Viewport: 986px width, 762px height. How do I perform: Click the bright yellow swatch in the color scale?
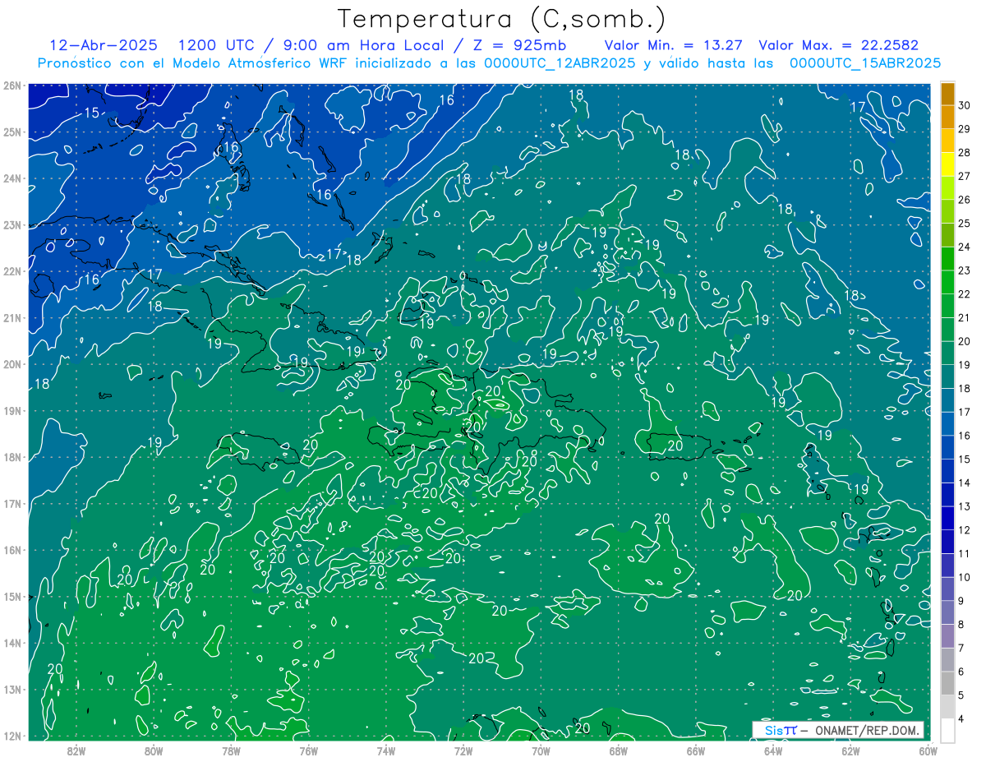(947, 165)
